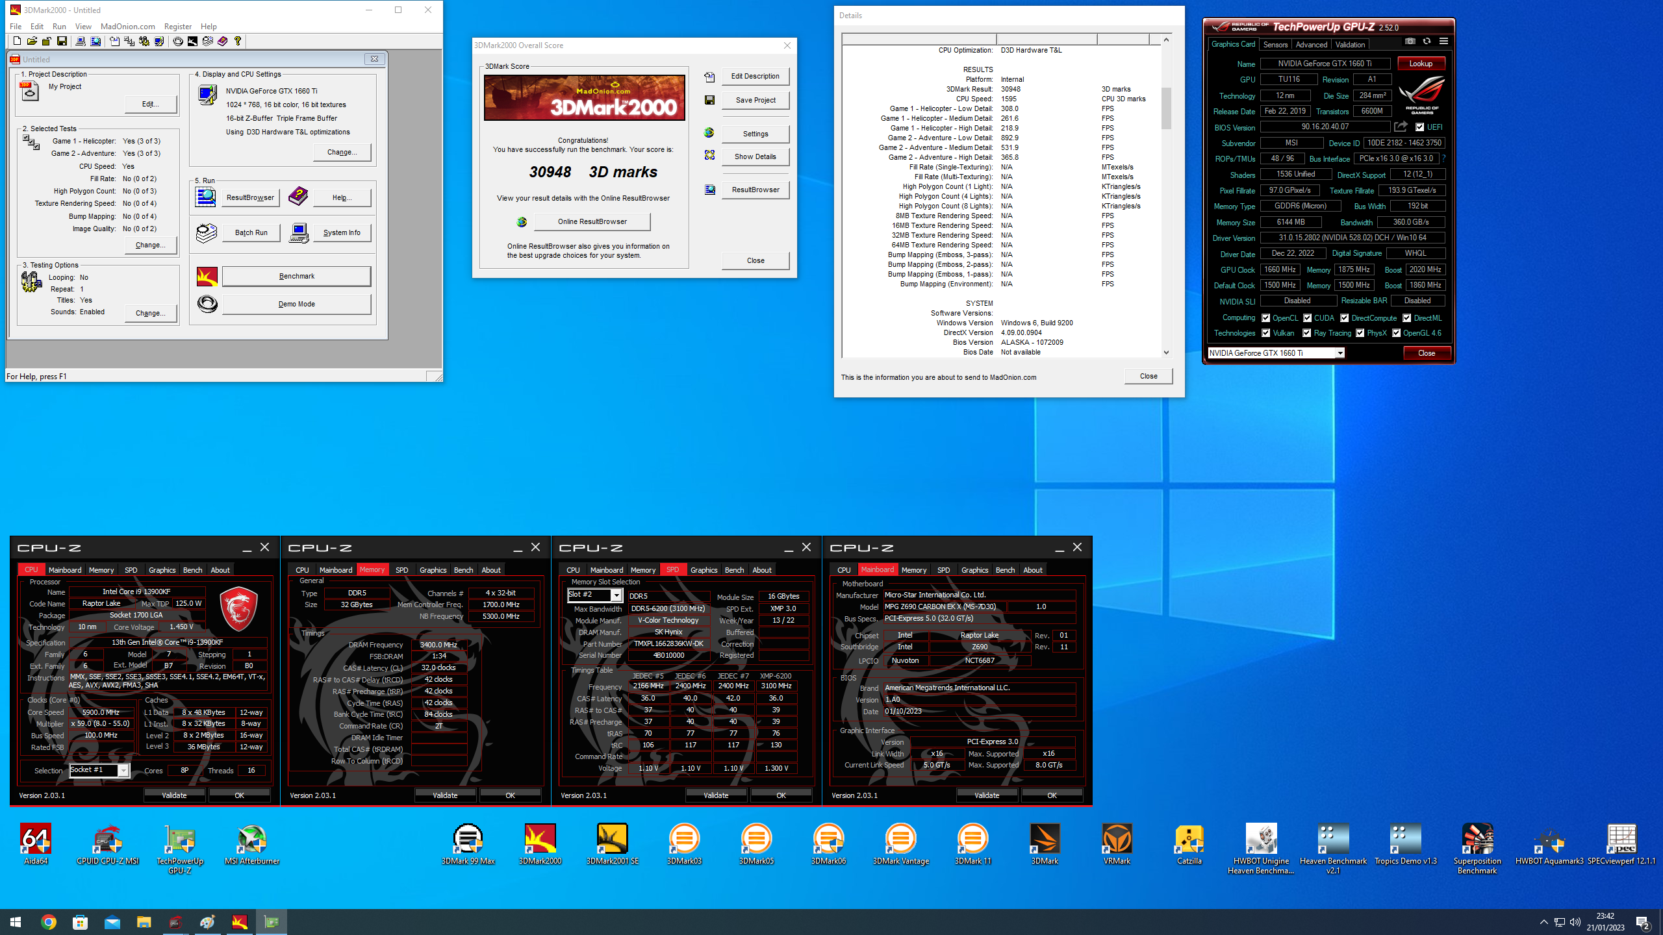Open Chrome from the taskbar

pos(48,922)
